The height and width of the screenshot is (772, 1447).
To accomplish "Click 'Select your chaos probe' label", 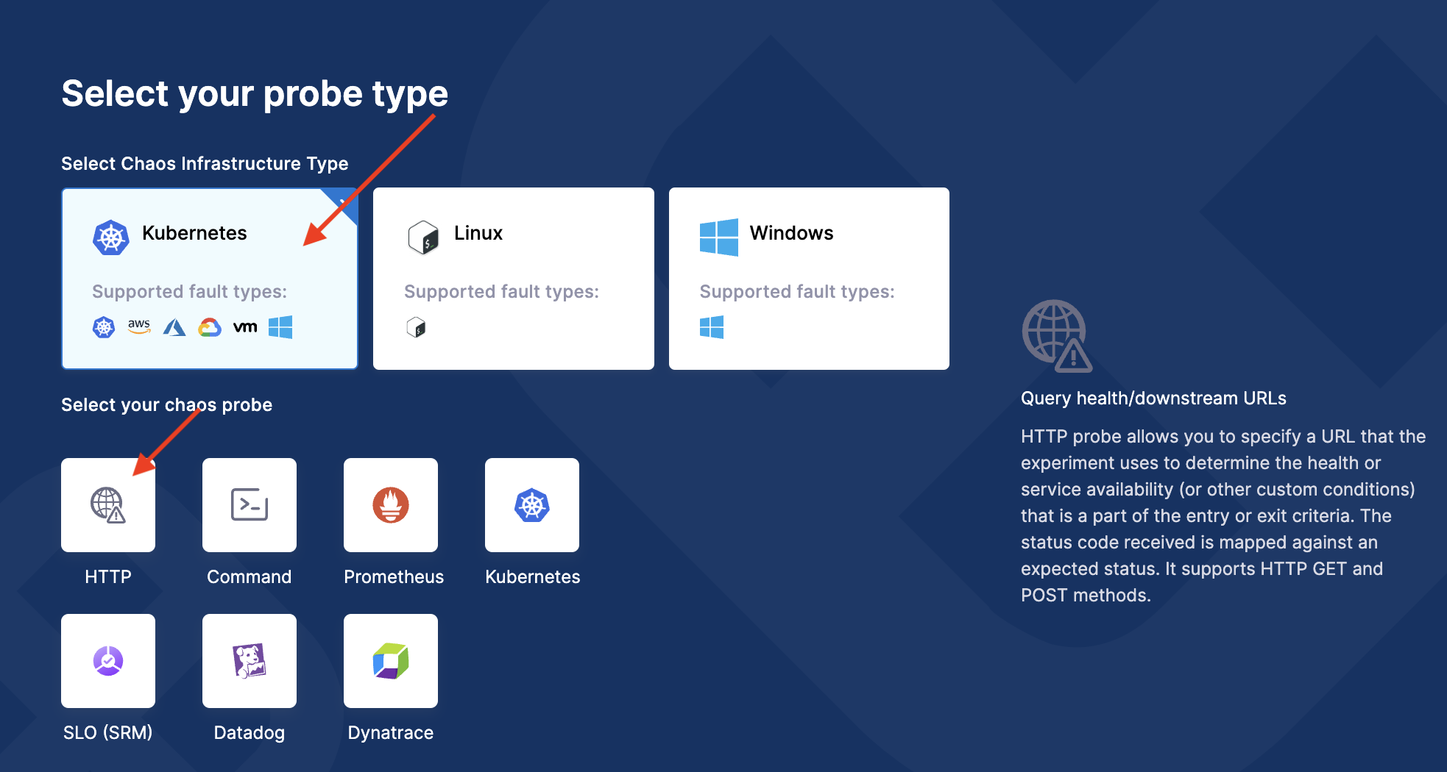I will click(x=167, y=405).
